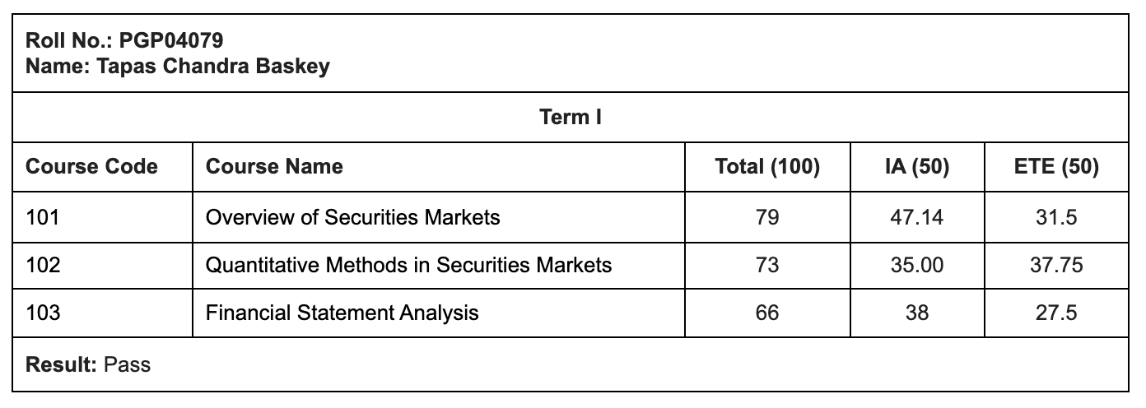This screenshot has width=1146, height=408.
Task: Select the total score 66 cell
Action: (x=767, y=313)
